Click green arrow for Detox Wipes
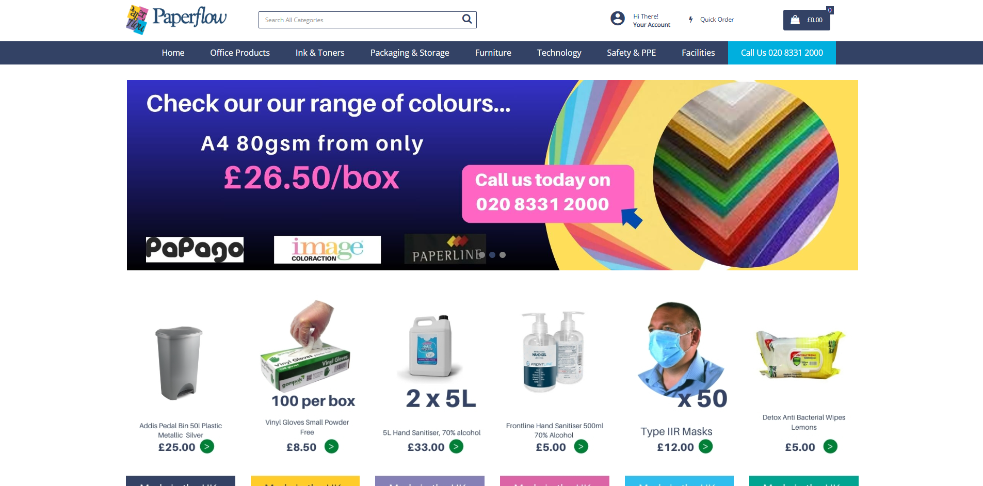The height and width of the screenshot is (486, 983). [x=830, y=447]
